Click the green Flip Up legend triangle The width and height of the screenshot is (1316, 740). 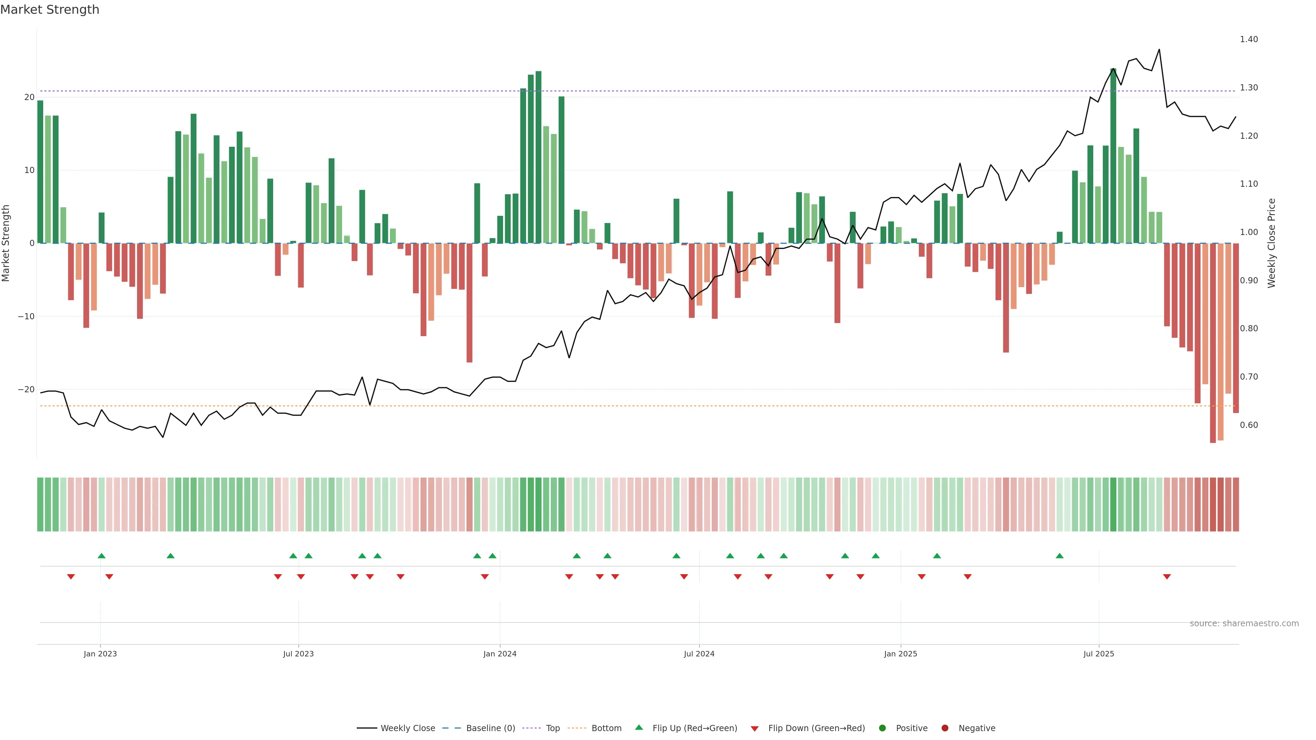[x=638, y=727]
